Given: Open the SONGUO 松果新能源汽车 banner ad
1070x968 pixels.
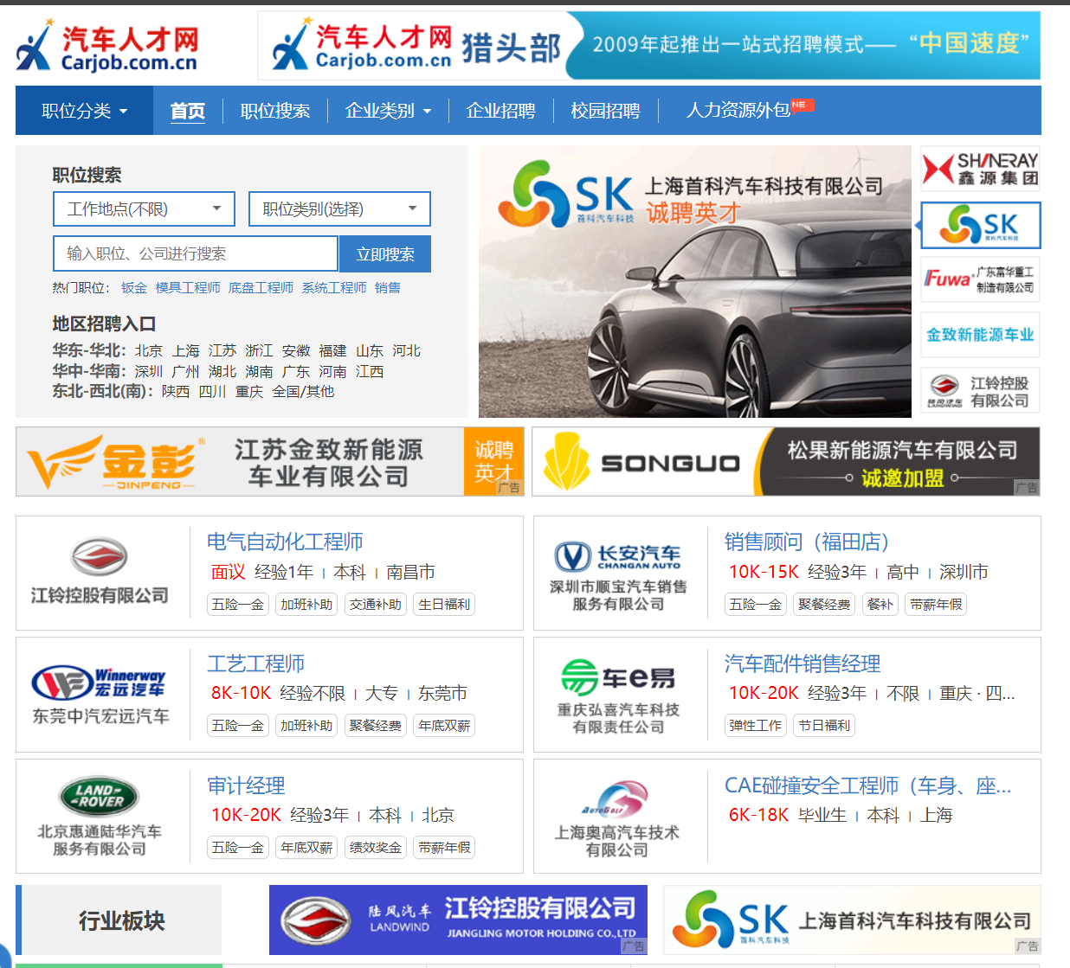Looking at the screenshot, I should click(786, 462).
